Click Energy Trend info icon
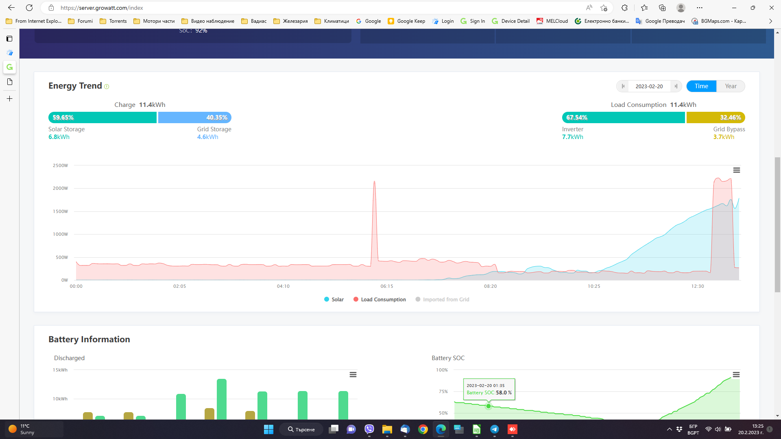 [107, 87]
